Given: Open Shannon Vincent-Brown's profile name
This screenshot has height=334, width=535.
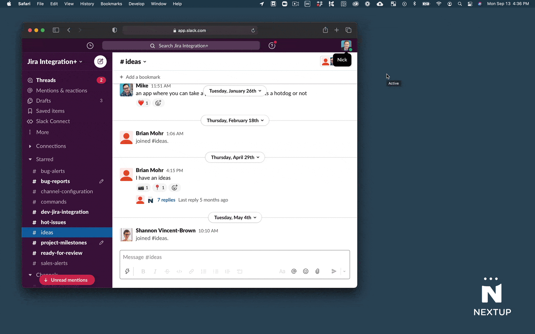Looking at the screenshot, I should point(166,231).
